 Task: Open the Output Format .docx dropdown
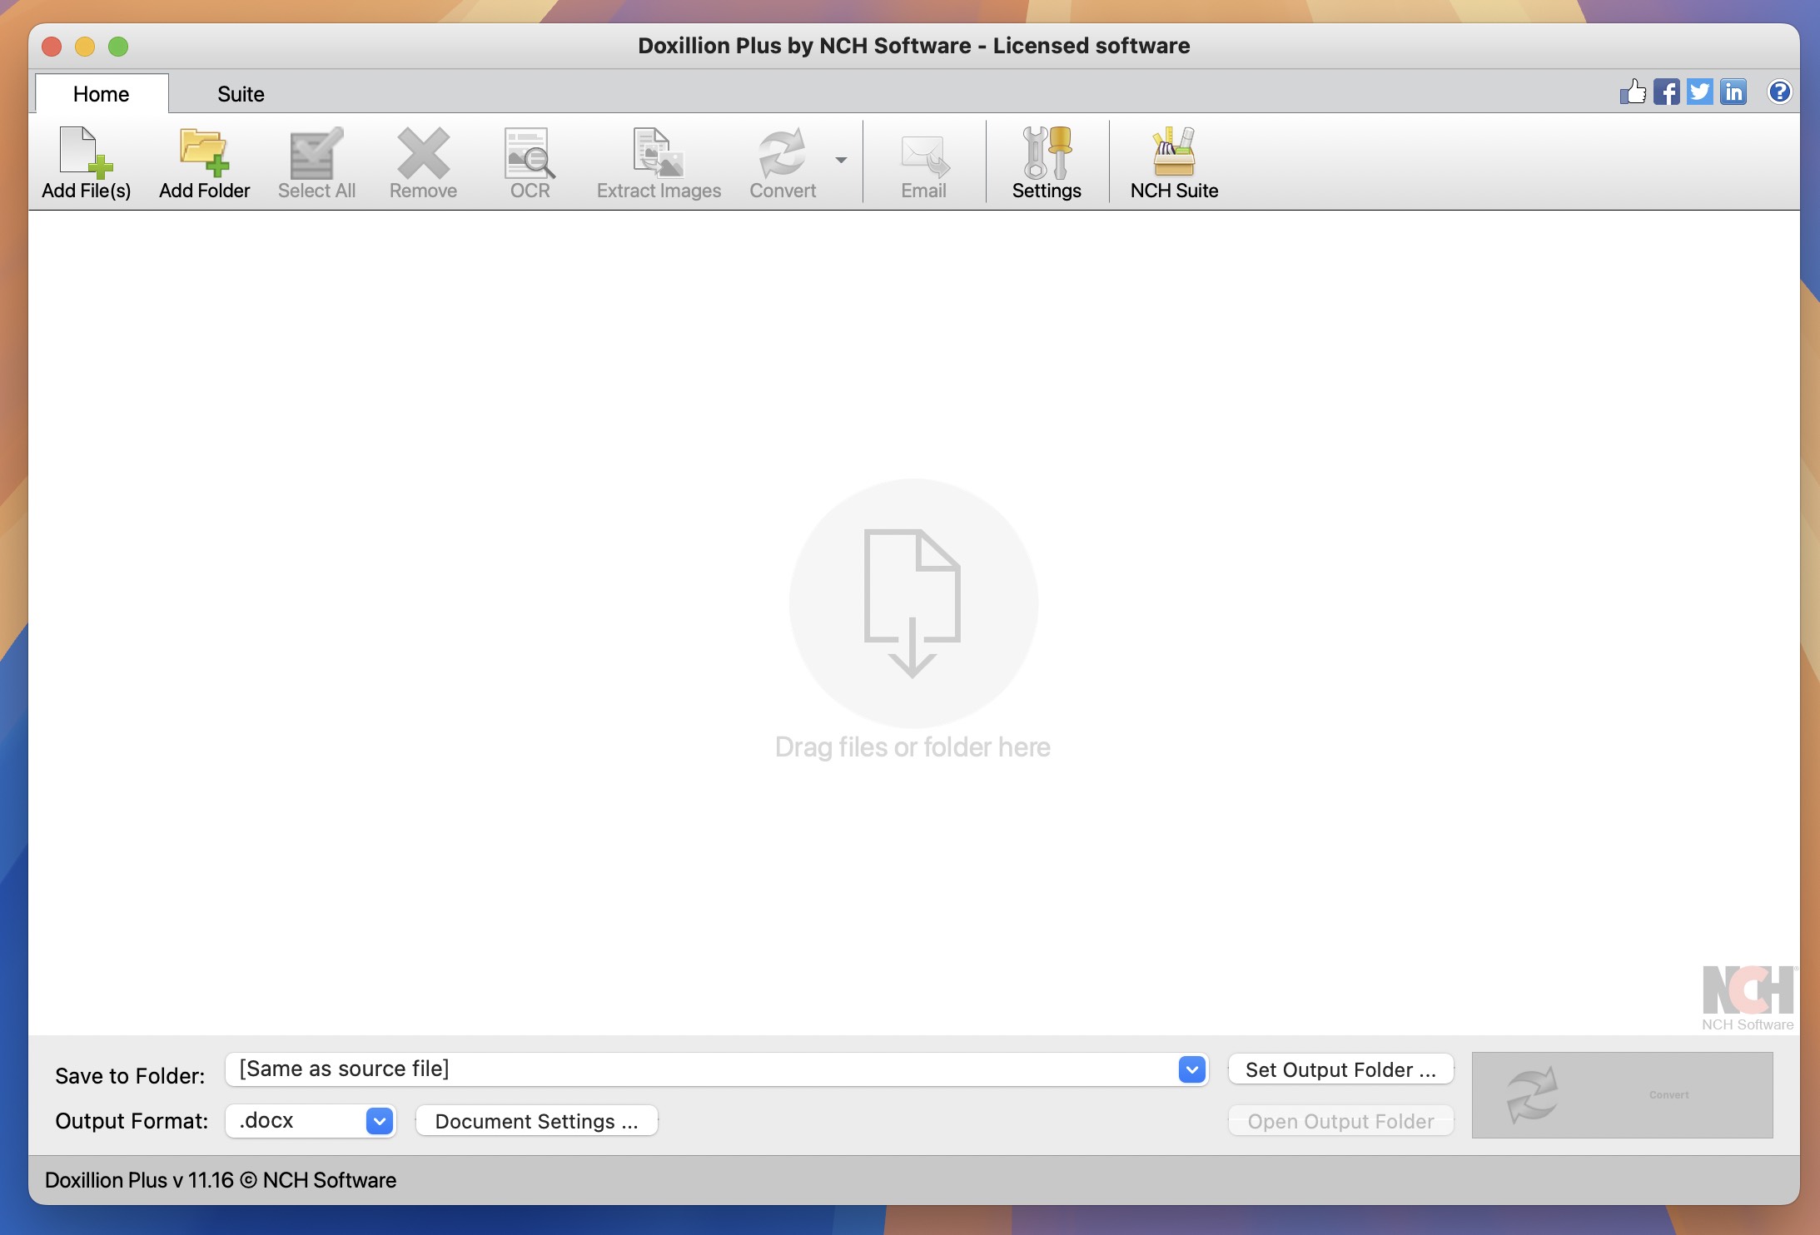(379, 1121)
